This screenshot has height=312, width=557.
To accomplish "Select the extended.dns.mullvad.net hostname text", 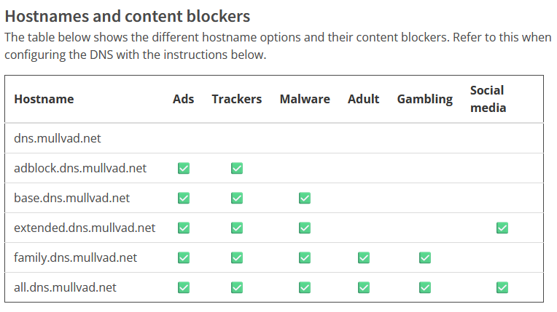I will pyautogui.click(x=85, y=228).
